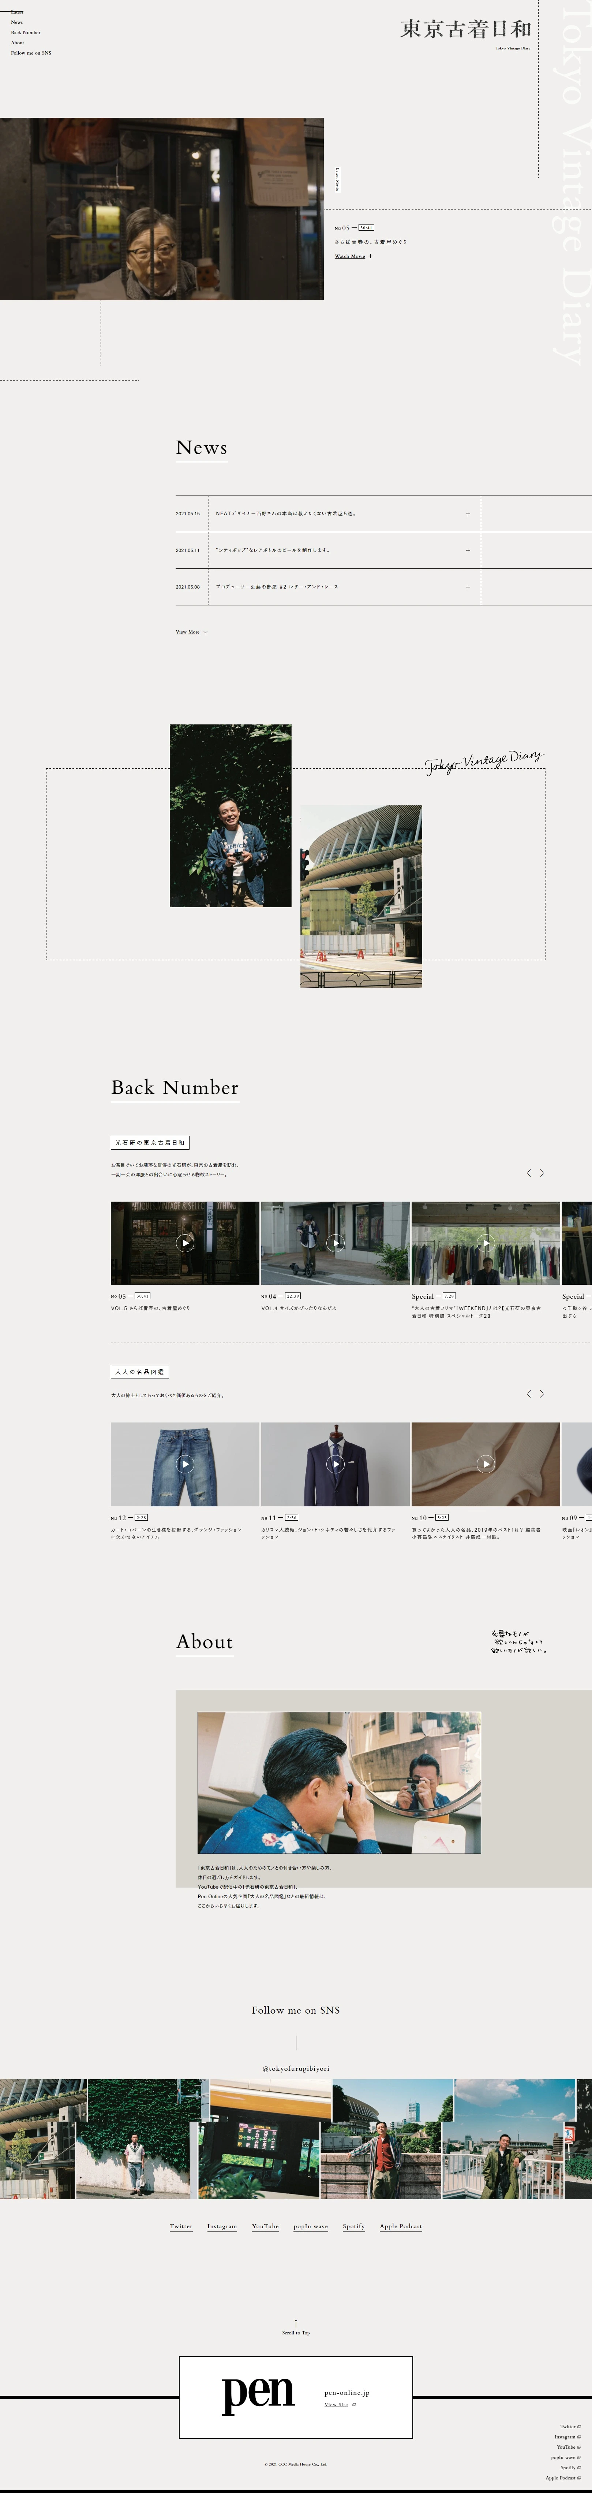Image resolution: width=592 pixels, height=2493 pixels.
Task: Play the No 10 white socks video
Action: tap(486, 1463)
